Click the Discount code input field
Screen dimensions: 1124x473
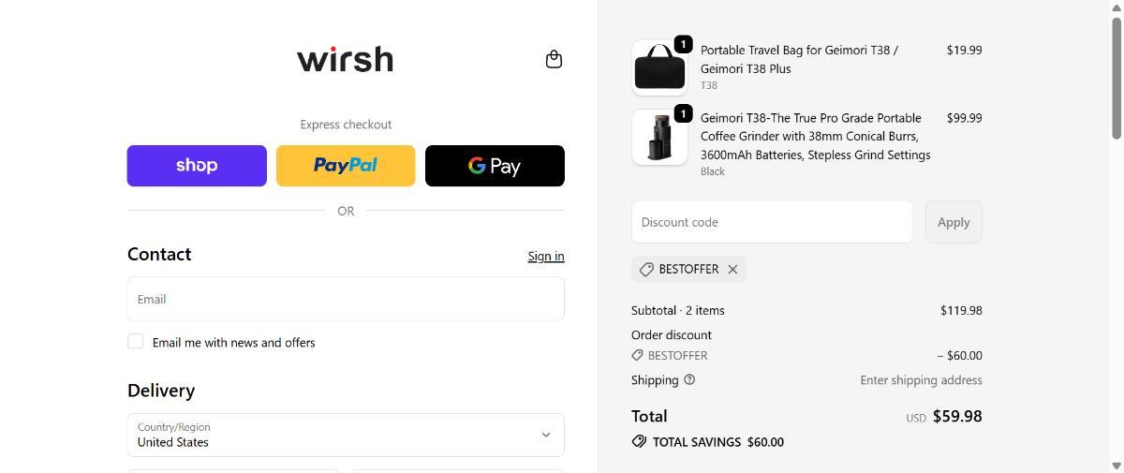pyautogui.click(x=772, y=222)
